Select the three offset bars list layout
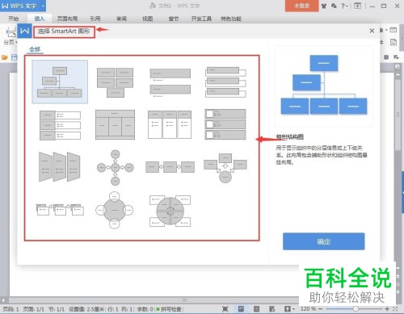 225,82
